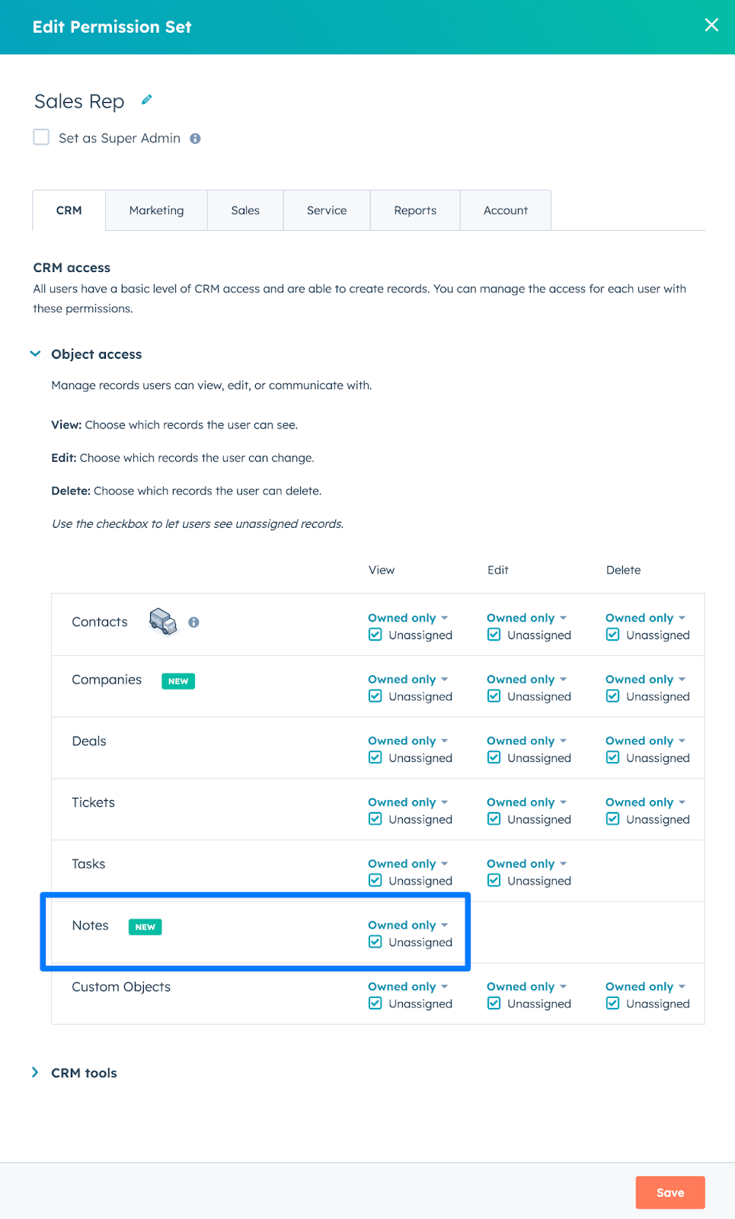Screen dimensions: 735x1219
Task: Open Companies View Owned only dropdown
Action: [408, 680]
